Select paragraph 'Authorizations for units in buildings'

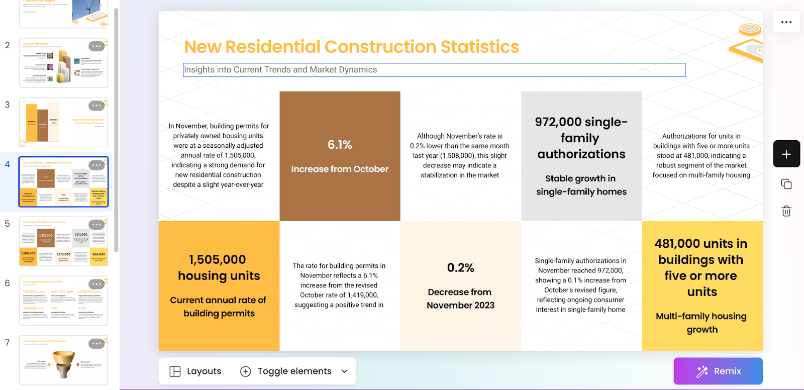tap(701, 155)
